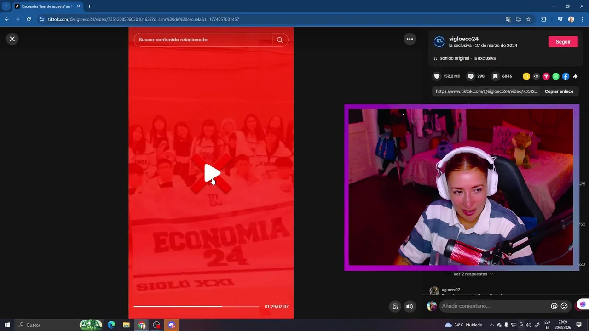The height and width of the screenshot is (331, 589).
Task: Open the sigloeco24 username link
Action: pos(464,39)
